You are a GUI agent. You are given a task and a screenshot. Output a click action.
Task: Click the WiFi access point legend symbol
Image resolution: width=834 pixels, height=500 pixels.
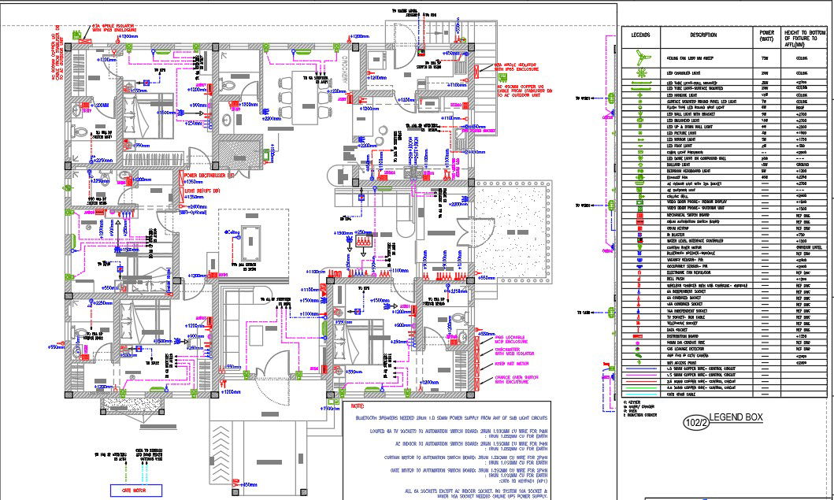pos(639,362)
